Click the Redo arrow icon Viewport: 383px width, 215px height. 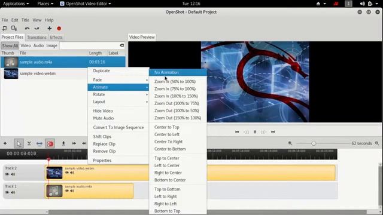pos(37,29)
